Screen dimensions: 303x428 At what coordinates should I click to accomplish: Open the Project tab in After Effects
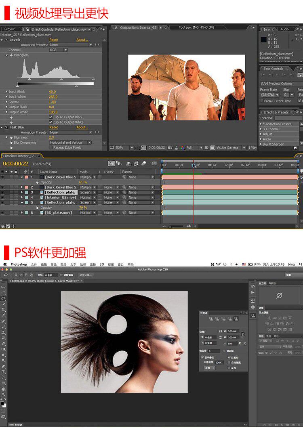tap(10, 29)
